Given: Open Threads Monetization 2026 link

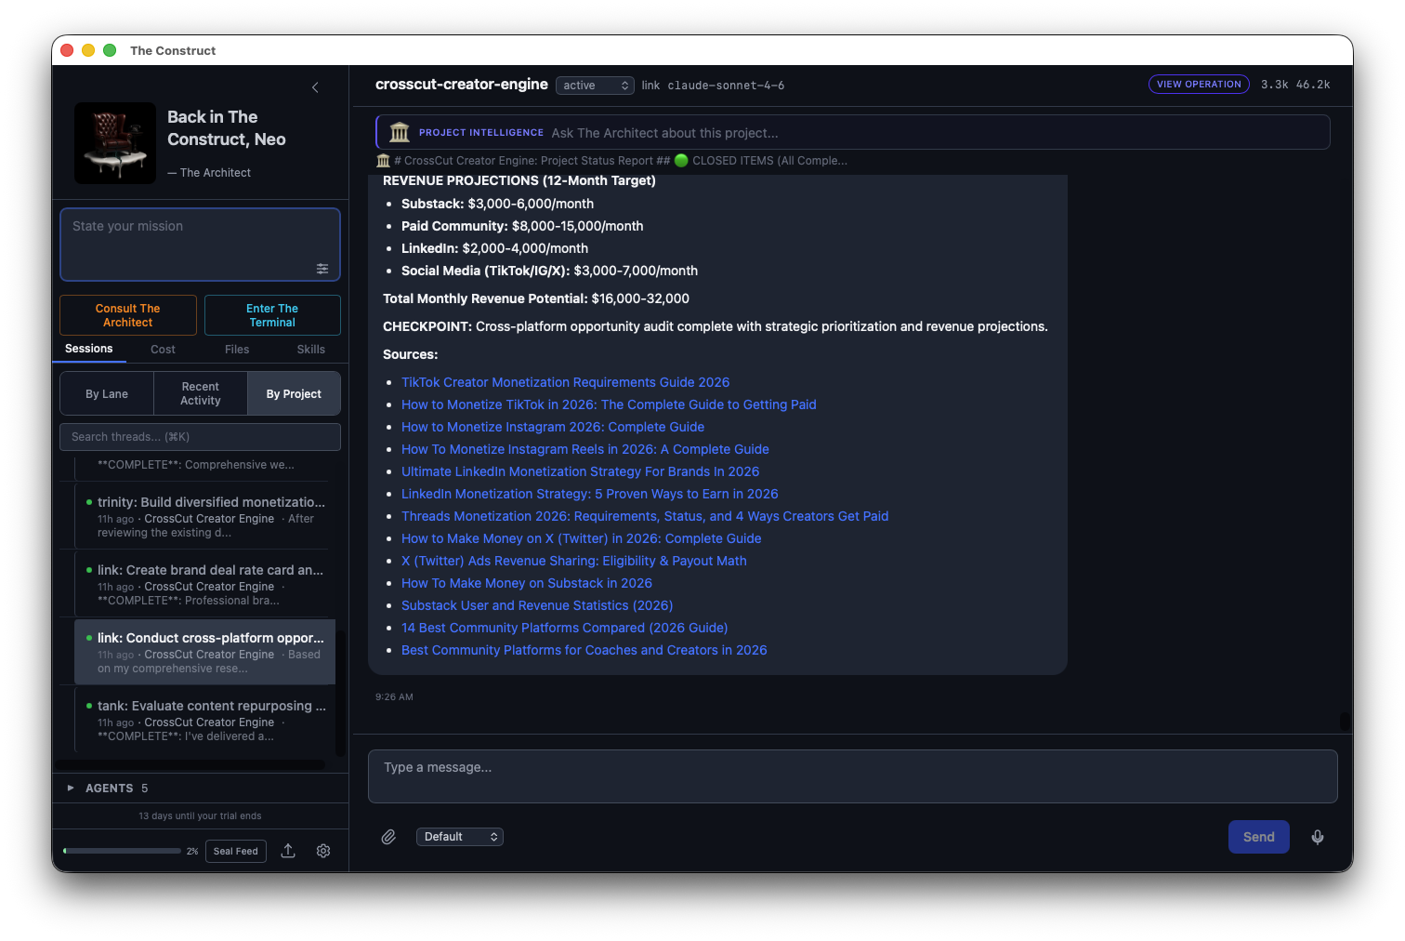Looking at the screenshot, I should click(645, 516).
